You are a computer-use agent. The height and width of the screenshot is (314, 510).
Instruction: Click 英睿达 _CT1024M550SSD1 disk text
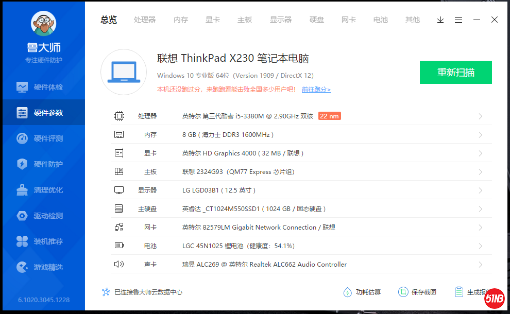pos(253,208)
